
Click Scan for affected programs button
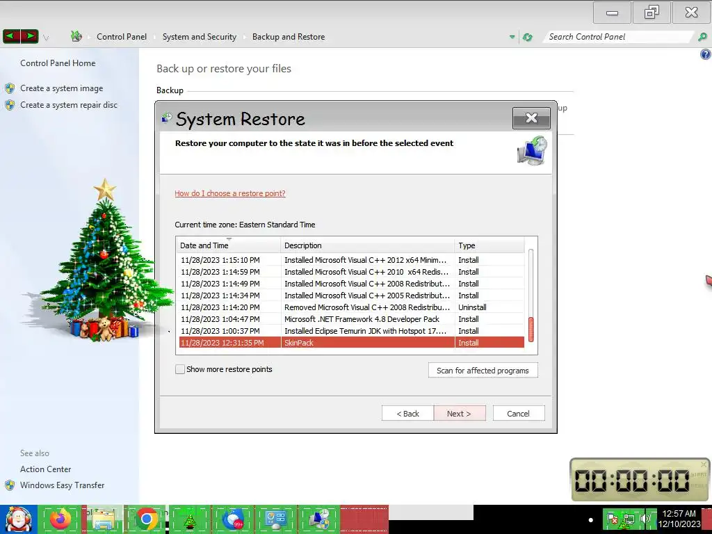(483, 371)
